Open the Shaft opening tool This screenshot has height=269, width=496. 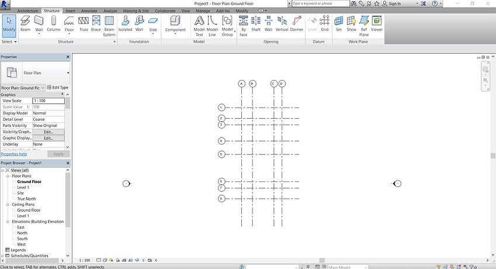point(255,24)
